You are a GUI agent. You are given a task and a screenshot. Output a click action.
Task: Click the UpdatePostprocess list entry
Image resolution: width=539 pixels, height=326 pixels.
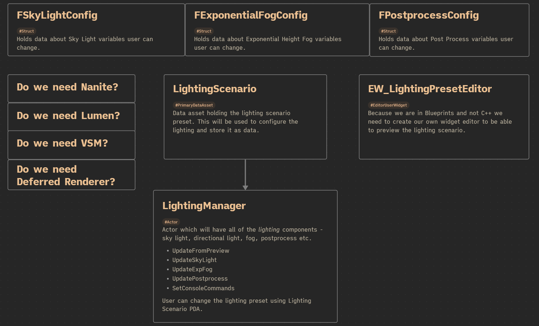point(200,279)
